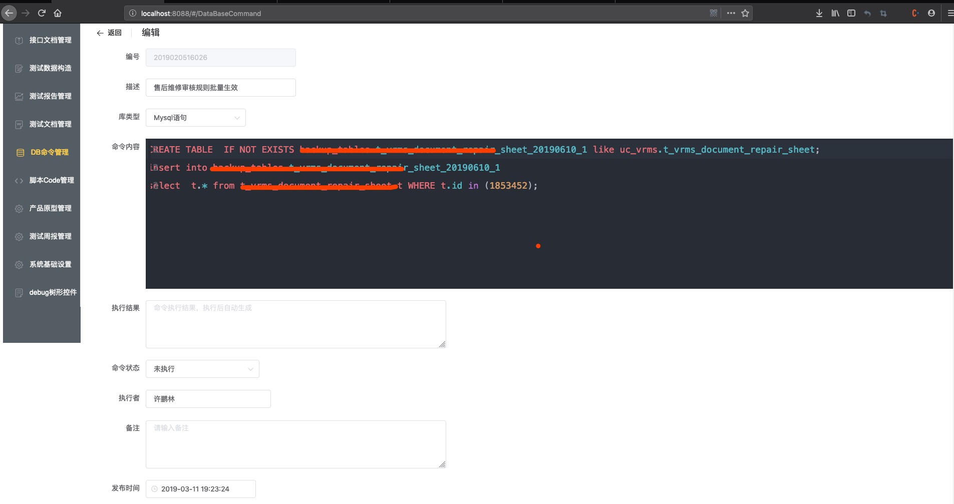954x504 pixels.
Task: Bookmark this page with star icon
Action: [745, 13]
